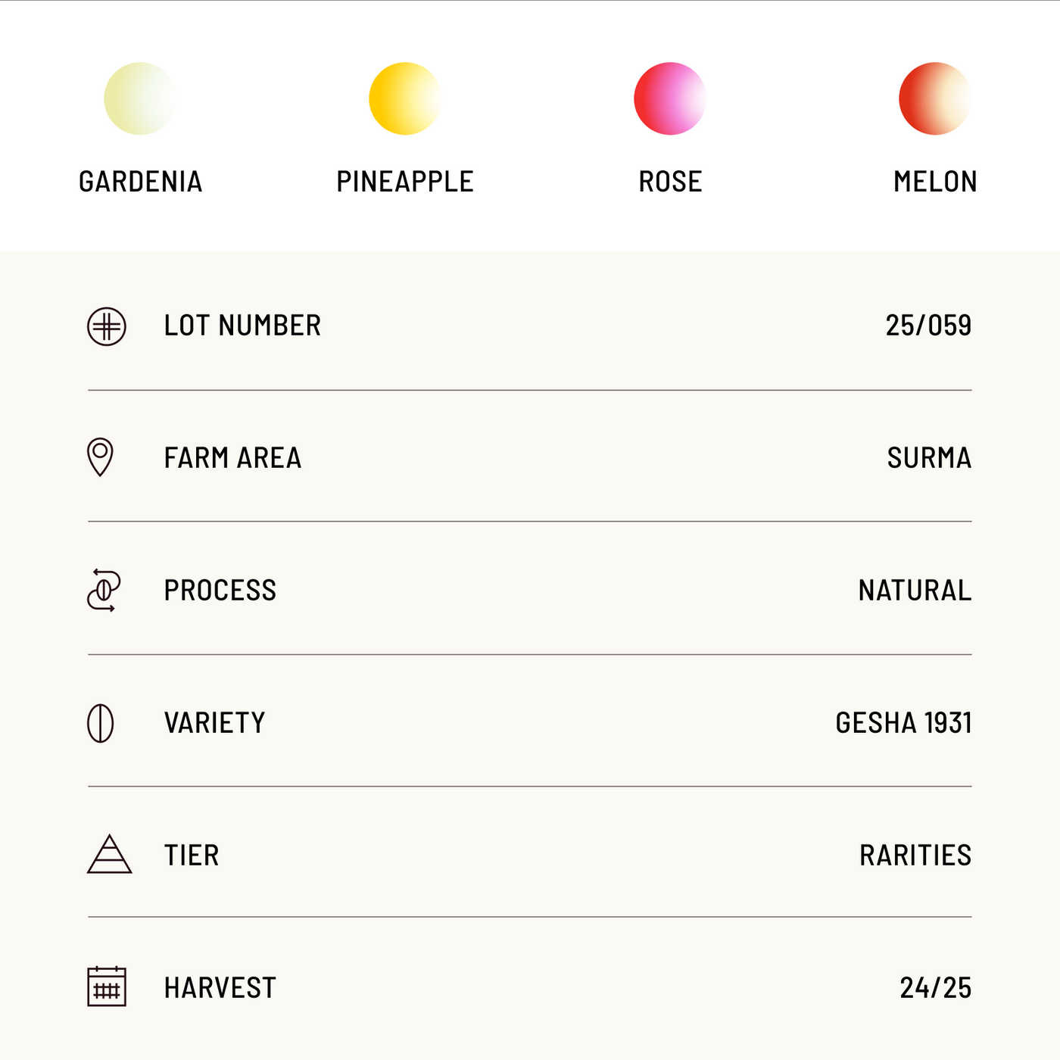1060x1060 pixels.
Task: Select the Melon orange-red swatch
Action: [x=935, y=98]
